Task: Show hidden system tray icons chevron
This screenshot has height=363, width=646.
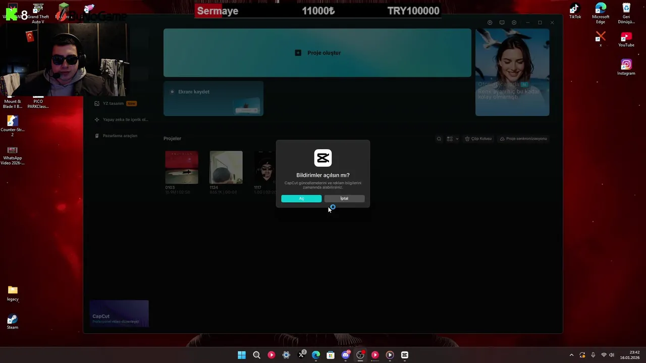Action: (x=571, y=355)
